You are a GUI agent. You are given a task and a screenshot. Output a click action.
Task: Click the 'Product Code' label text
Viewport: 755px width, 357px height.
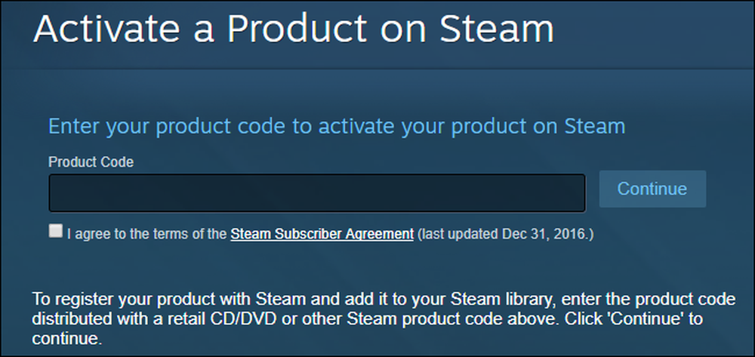point(91,162)
